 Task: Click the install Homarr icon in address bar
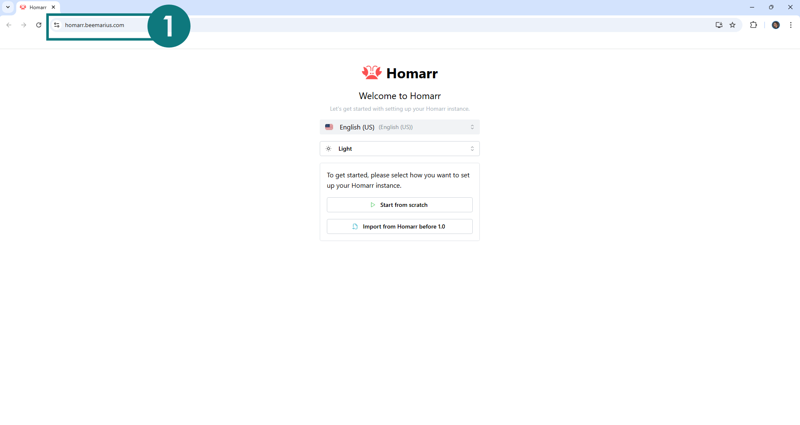[x=719, y=25]
